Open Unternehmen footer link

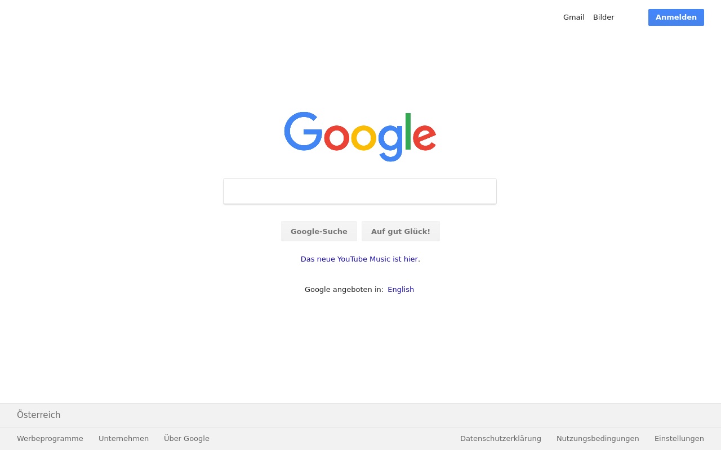tap(123, 439)
